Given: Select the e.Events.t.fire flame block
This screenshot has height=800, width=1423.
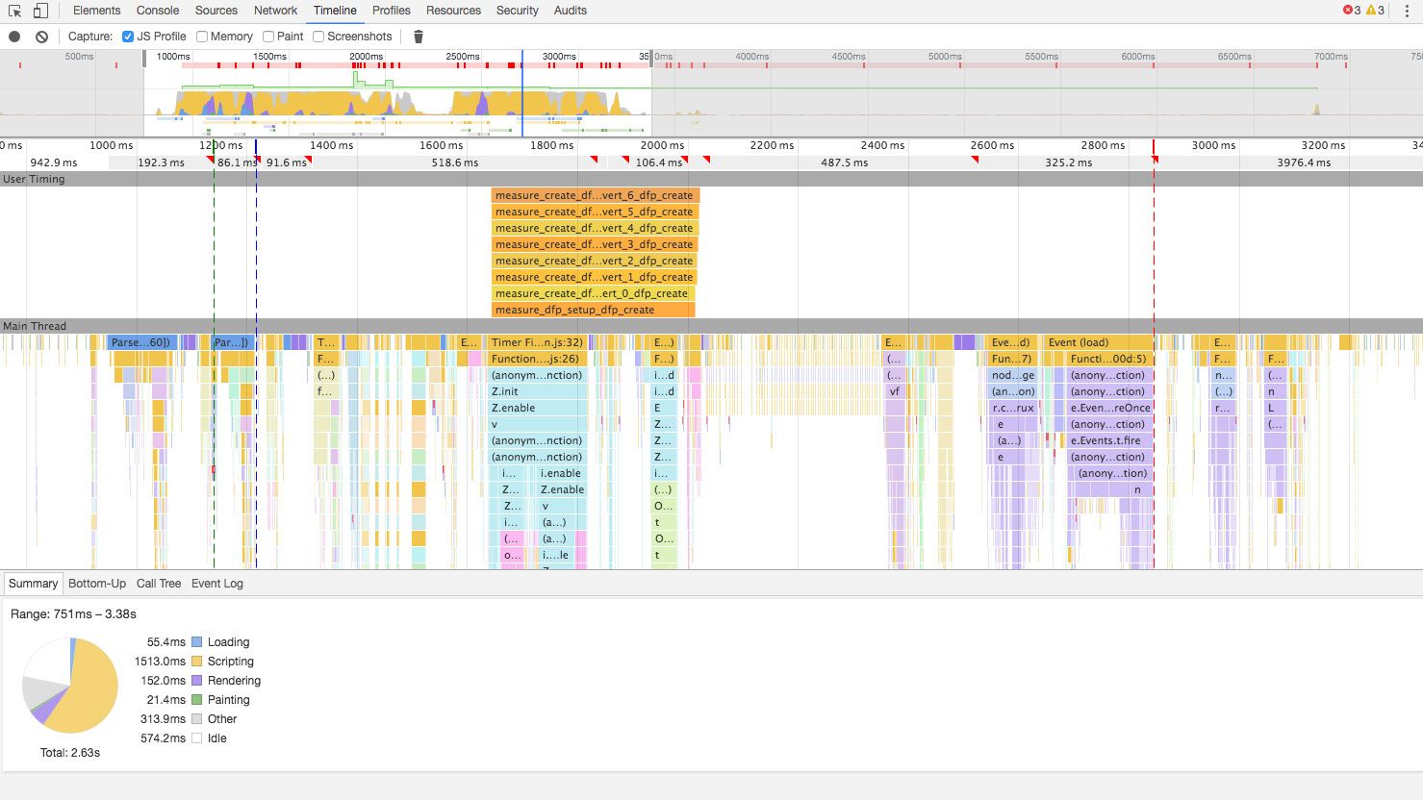Looking at the screenshot, I should pos(1110,440).
